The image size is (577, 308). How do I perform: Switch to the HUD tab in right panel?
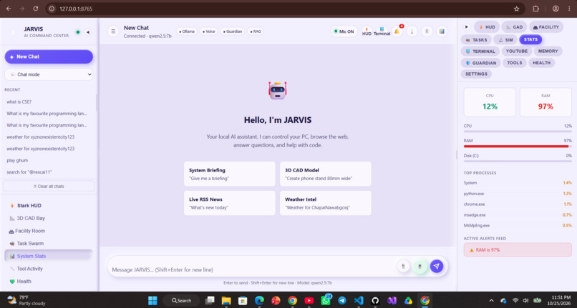[487, 27]
